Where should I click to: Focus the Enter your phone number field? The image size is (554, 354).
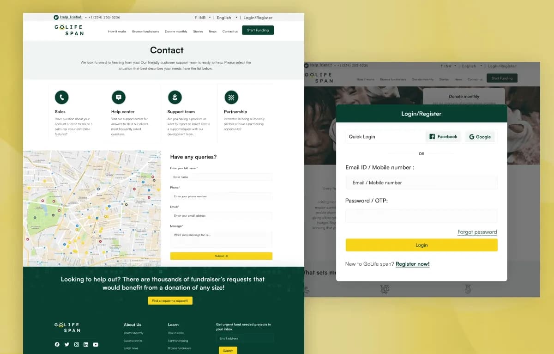pyautogui.click(x=221, y=196)
